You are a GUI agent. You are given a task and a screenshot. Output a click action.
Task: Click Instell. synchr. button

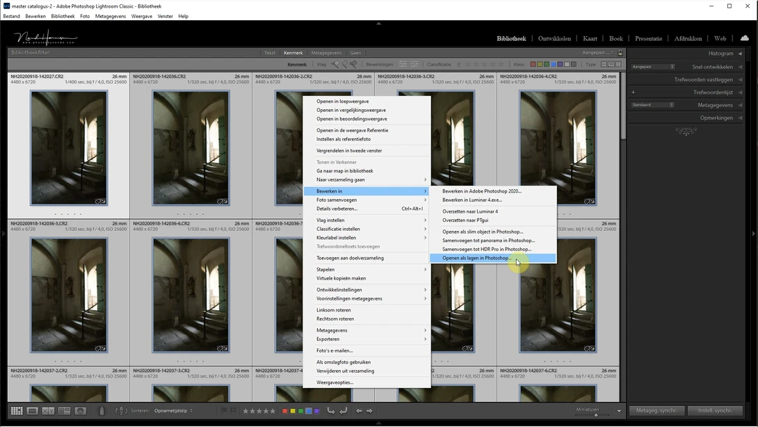pos(715,410)
